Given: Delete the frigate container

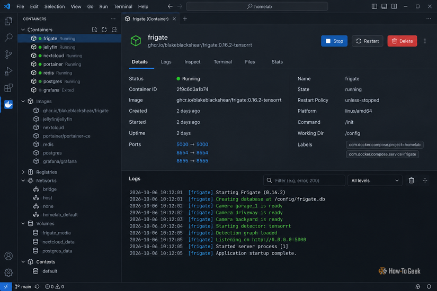Looking at the screenshot, I should click(402, 41).
